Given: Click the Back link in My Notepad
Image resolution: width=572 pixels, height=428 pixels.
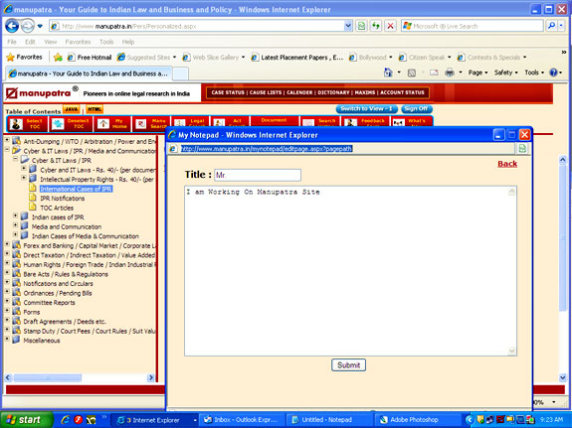Looking at the screenshot, I should (x=507, y=164).
